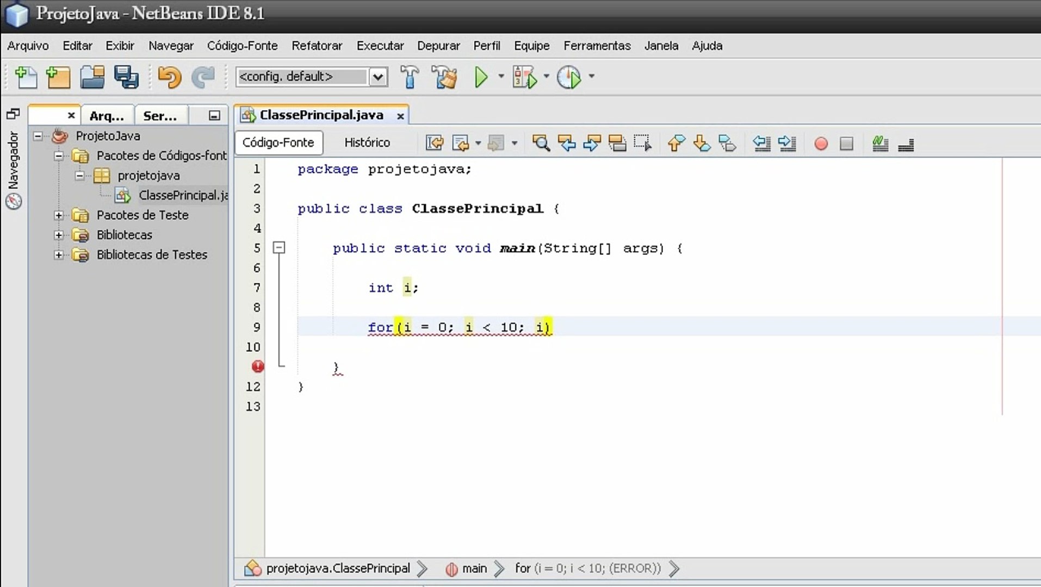Screen dimensions: 1041x587
Task: Save all files using Save All icon
Action: coord(126,77)
